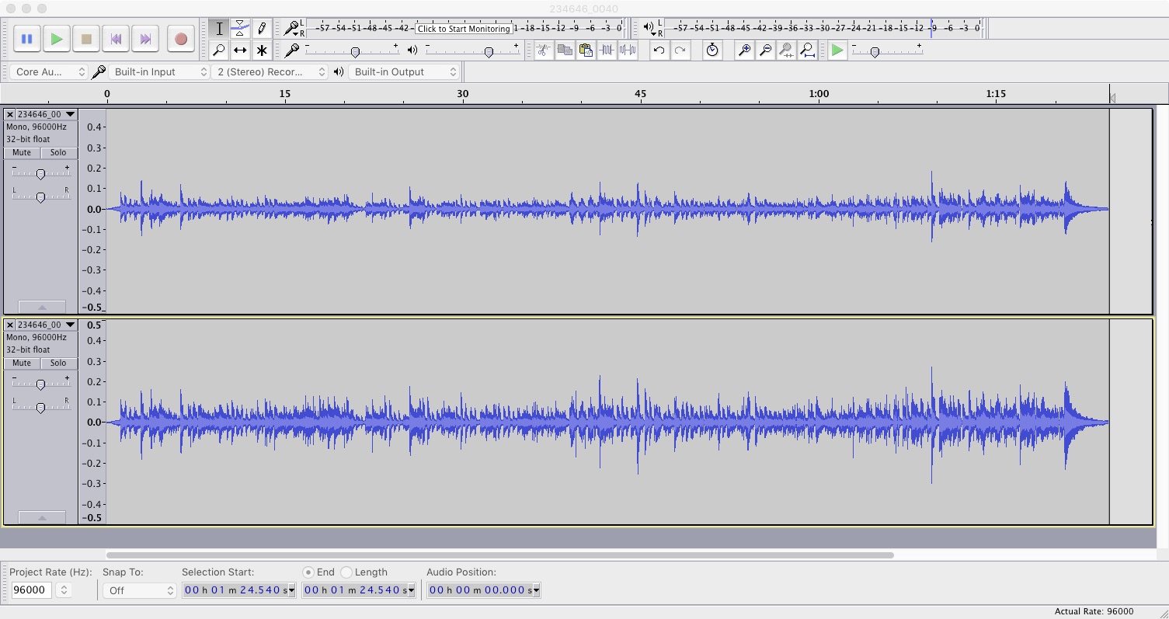
Task: Click the Undo icon
Action: 659,50
